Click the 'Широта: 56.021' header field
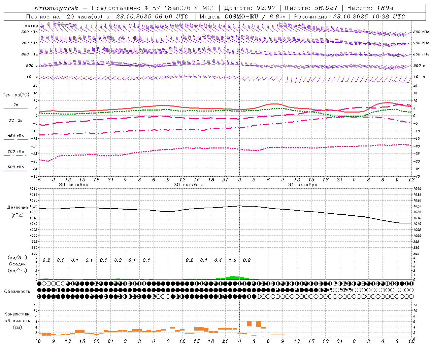Screen dimensions: 431x344 311,8
